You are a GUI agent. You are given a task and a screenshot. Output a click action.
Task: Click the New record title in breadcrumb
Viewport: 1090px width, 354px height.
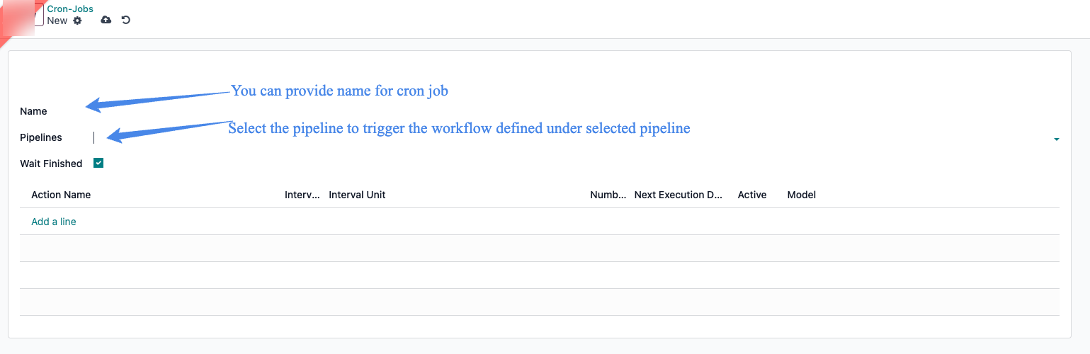[x=57, y=21]
